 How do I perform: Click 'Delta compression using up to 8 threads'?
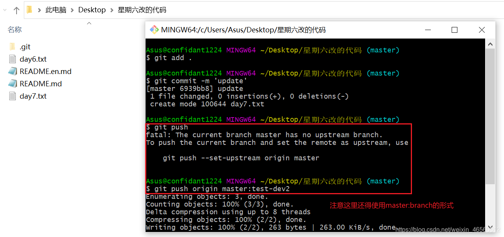tap(228, 212)
